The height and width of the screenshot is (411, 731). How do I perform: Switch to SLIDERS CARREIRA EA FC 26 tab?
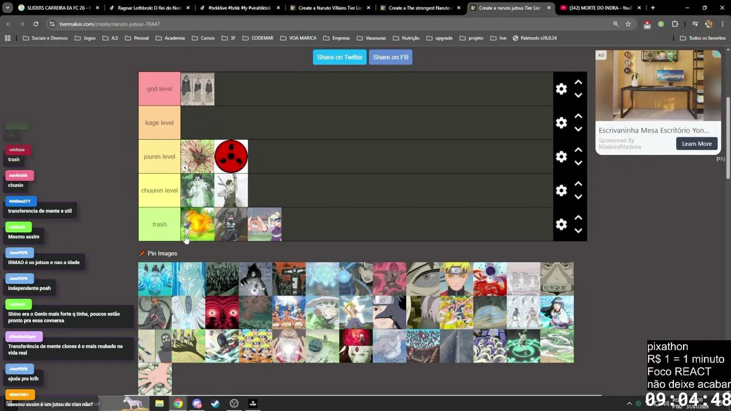pyautogui.click(x=57, y=8)
